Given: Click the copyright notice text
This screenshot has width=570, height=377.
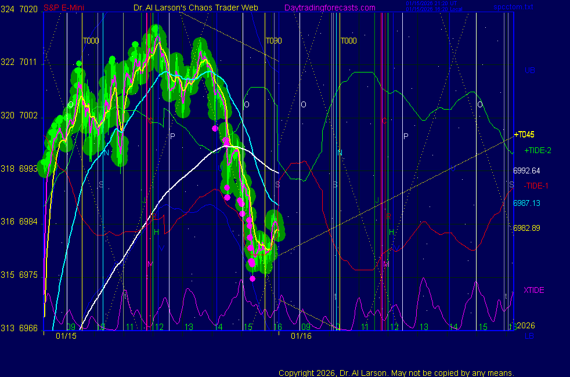Looking at the screenshot, I should click(396, 373).
